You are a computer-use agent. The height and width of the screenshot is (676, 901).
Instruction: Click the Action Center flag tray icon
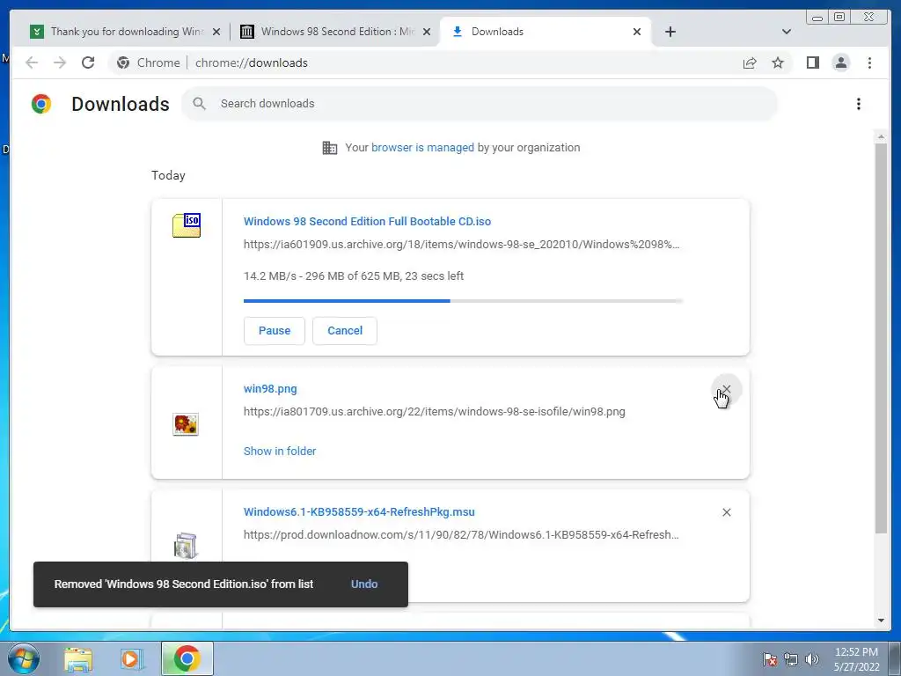point(769,659)
